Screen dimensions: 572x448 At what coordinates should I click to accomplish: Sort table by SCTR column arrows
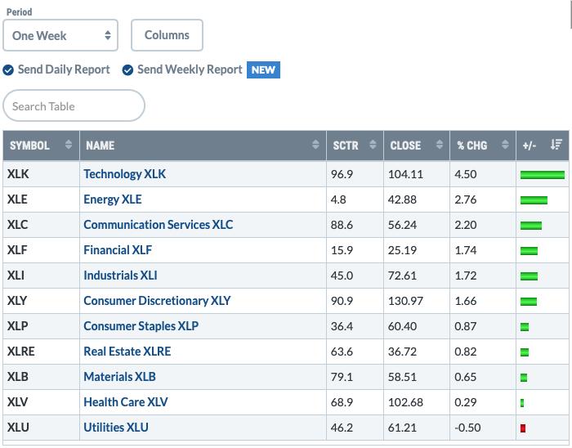pyautogui.click(x=373, y=145)
